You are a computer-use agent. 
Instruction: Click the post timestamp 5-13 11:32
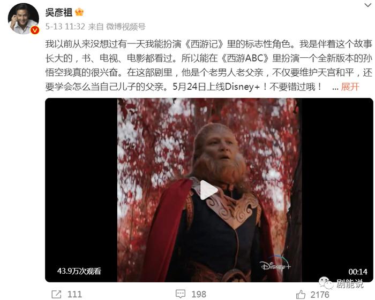coord(65,27)
